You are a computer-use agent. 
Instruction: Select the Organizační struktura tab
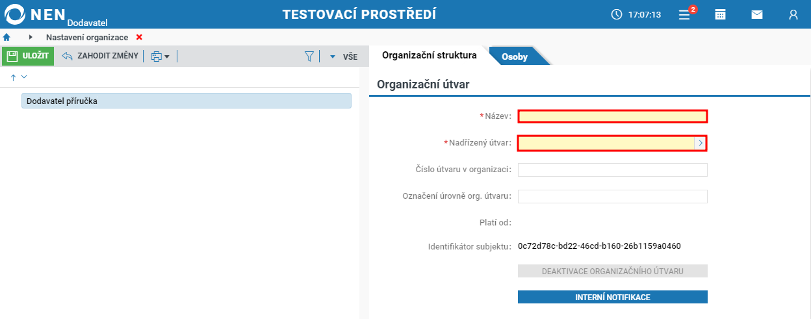tap(430, 55)
